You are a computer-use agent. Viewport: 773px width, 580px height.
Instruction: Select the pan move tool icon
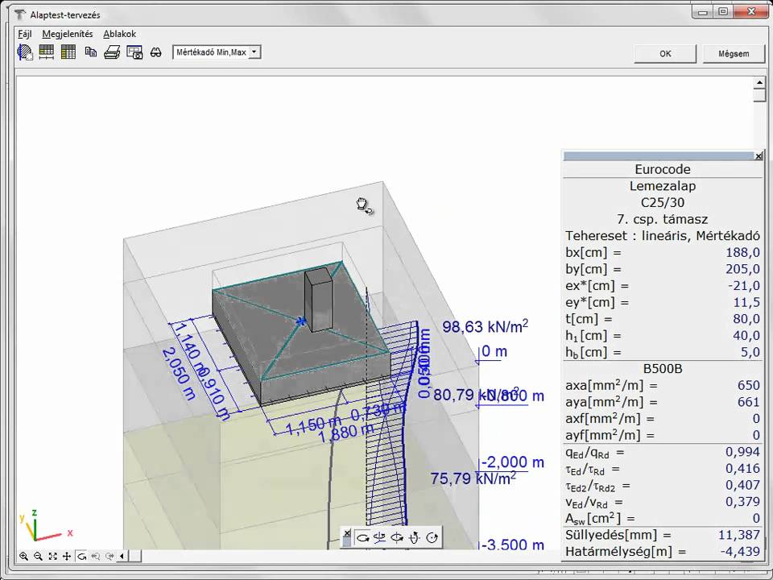tap(67, 557)
